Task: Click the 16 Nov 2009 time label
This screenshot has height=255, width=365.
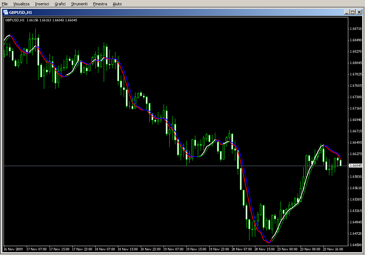Action: click(13, 249)
